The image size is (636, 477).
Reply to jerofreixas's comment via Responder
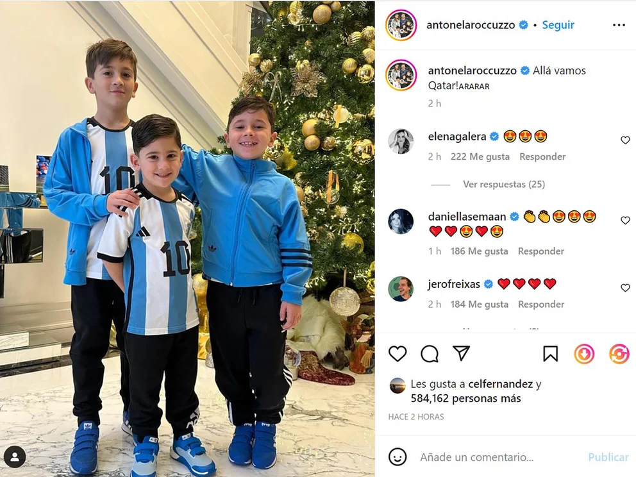click(x=541, y=304)
